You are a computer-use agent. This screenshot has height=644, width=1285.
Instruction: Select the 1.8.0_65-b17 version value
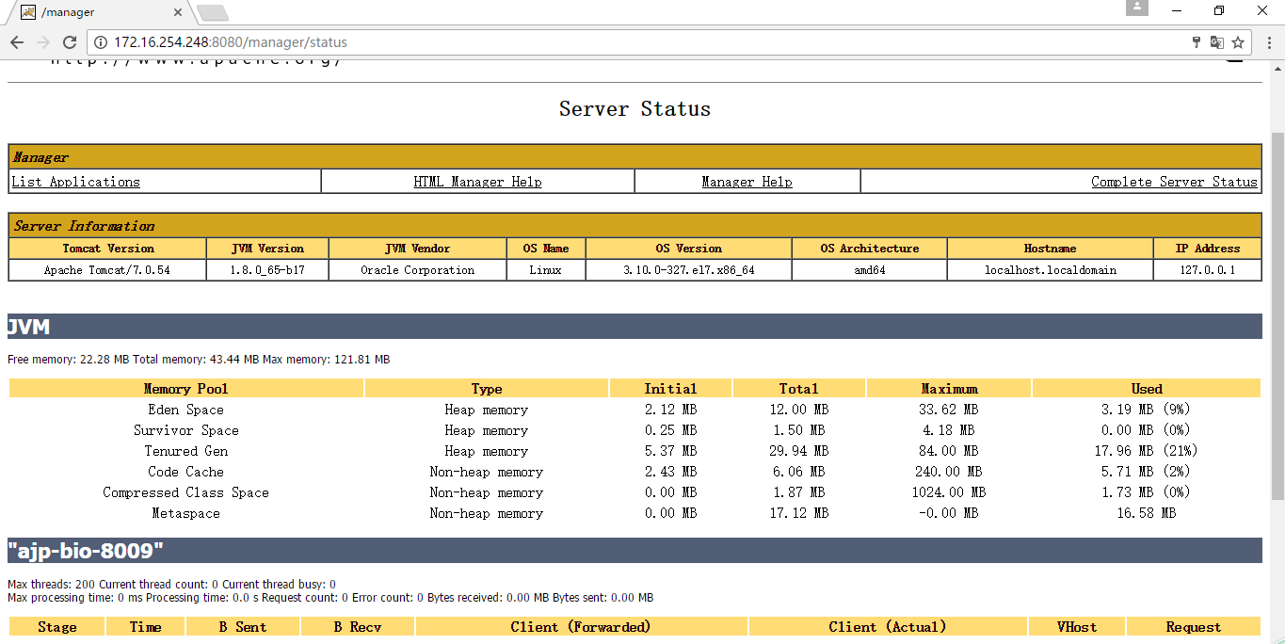267,270
